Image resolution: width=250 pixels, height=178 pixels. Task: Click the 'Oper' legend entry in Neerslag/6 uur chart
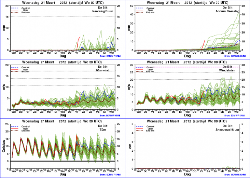pyautogui.click(x=26, y=10)
